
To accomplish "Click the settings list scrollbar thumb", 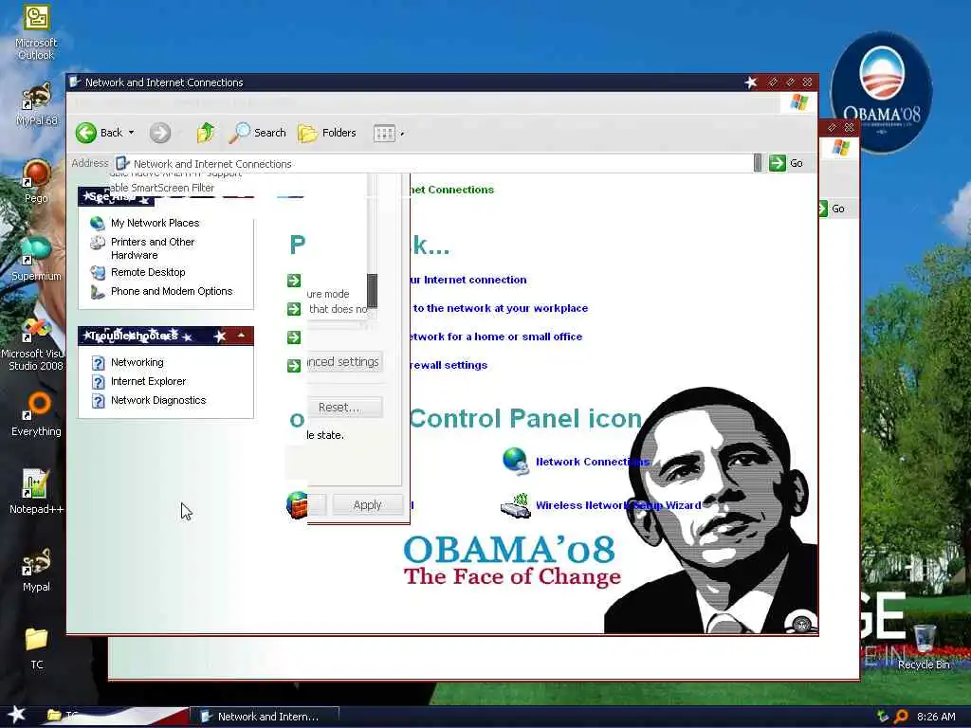I will 372,290.
